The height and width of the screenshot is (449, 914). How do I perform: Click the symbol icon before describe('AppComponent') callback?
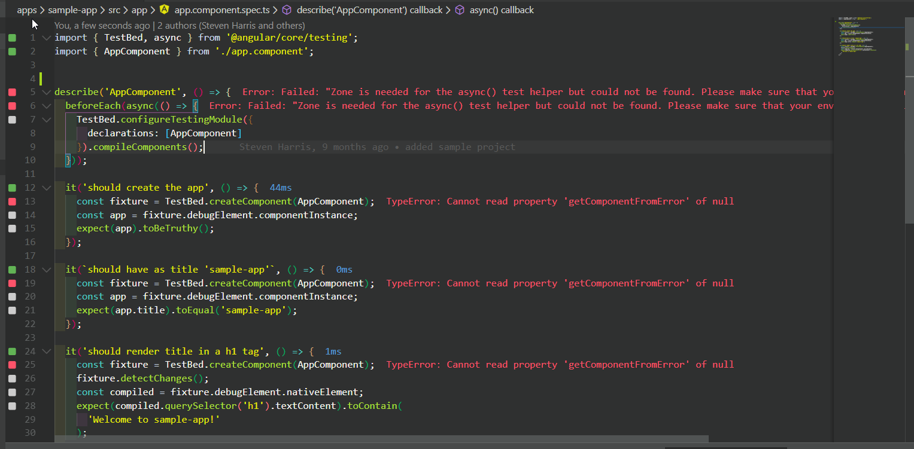(287, 10)
